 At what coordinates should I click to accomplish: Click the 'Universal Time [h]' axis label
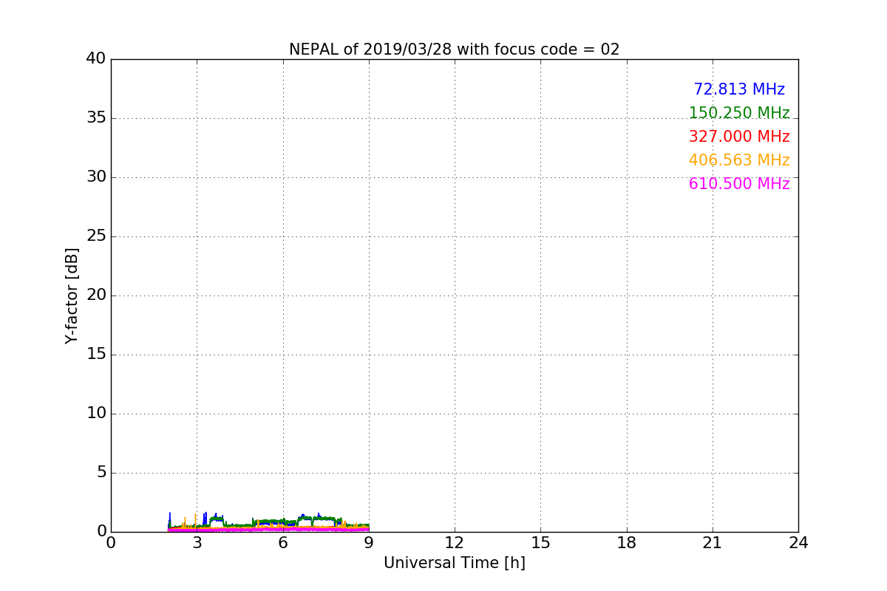454,563
